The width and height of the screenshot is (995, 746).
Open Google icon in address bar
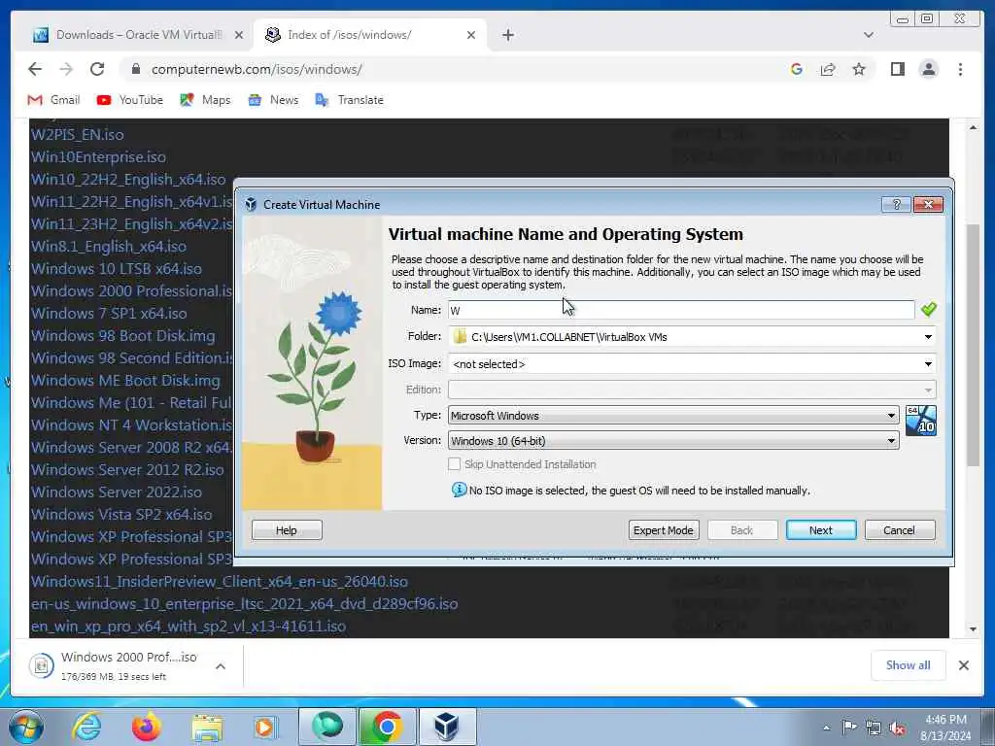797,69
